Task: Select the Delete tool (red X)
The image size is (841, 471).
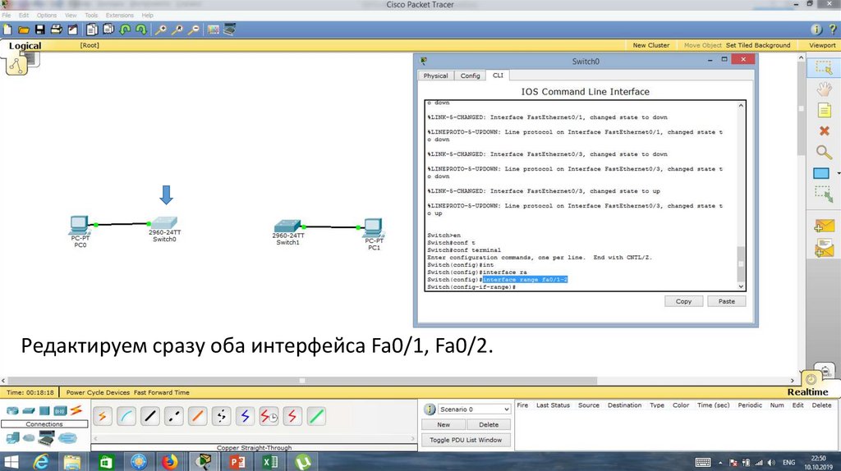Action: coord(824,131)
